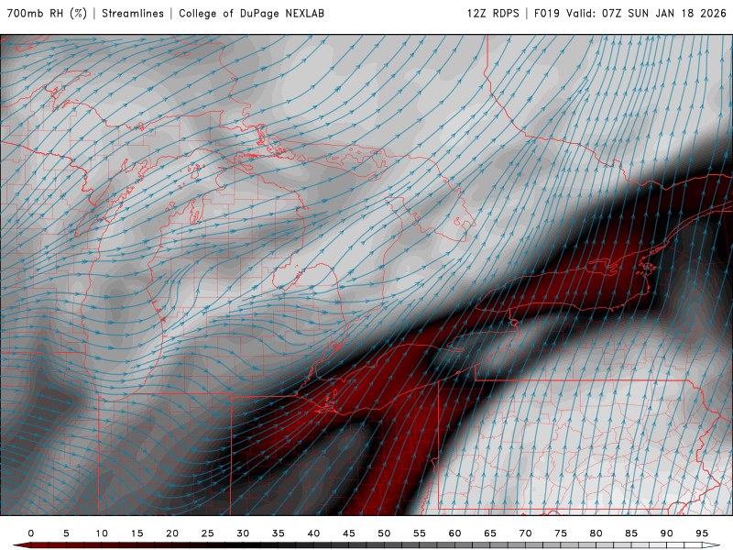Image resolution: width=733 pixels, height=550 pixels.
Task: Click the colorbar label "40"
Action: tap(313, 533)
